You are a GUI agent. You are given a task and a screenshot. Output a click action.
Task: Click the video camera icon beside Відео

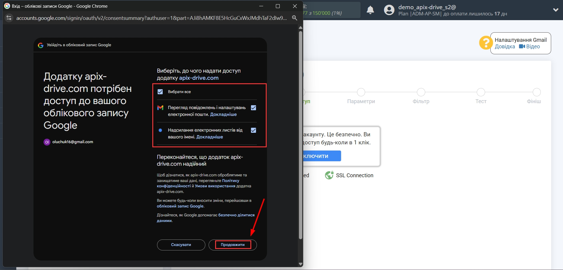point(522,47)
